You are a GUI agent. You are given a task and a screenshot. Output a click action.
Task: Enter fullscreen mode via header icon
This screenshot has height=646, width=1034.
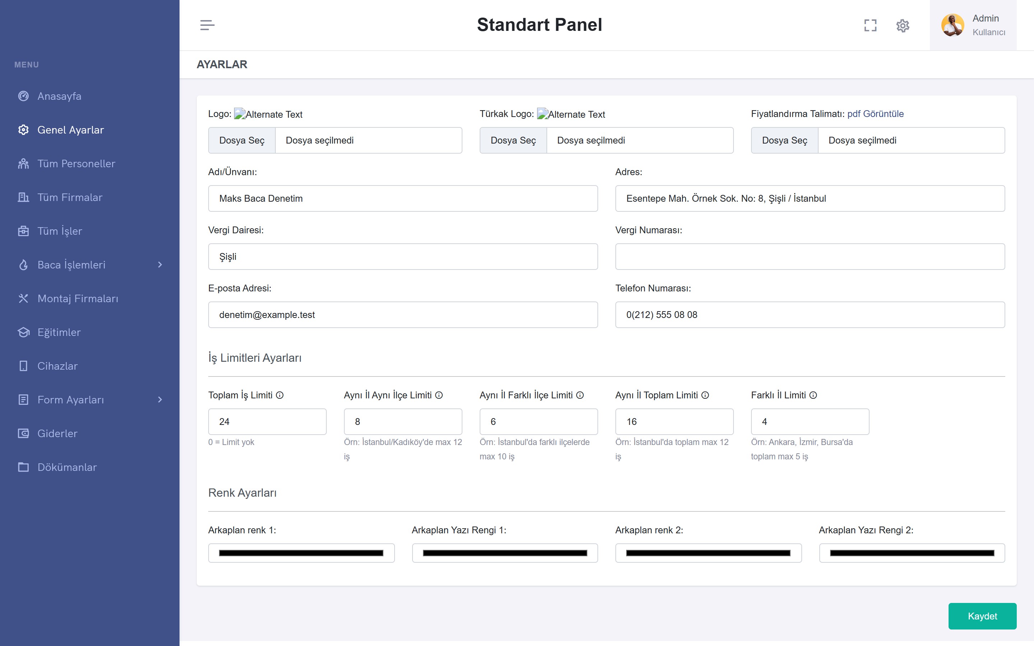870,25
